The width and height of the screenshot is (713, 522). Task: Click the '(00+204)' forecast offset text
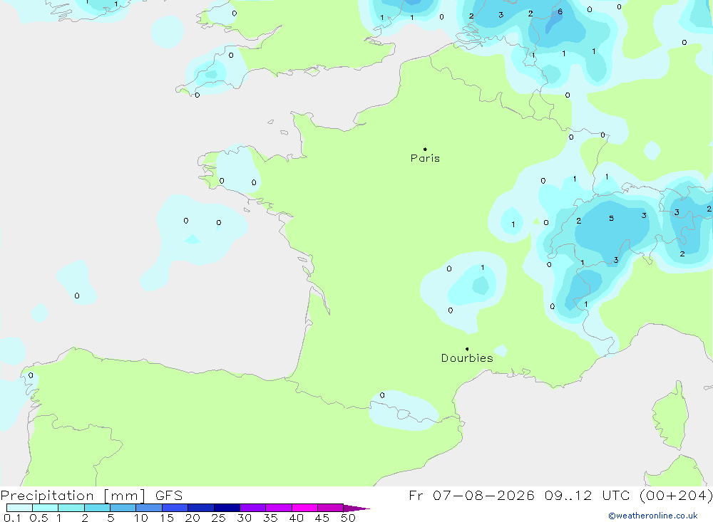coord(676,495)
